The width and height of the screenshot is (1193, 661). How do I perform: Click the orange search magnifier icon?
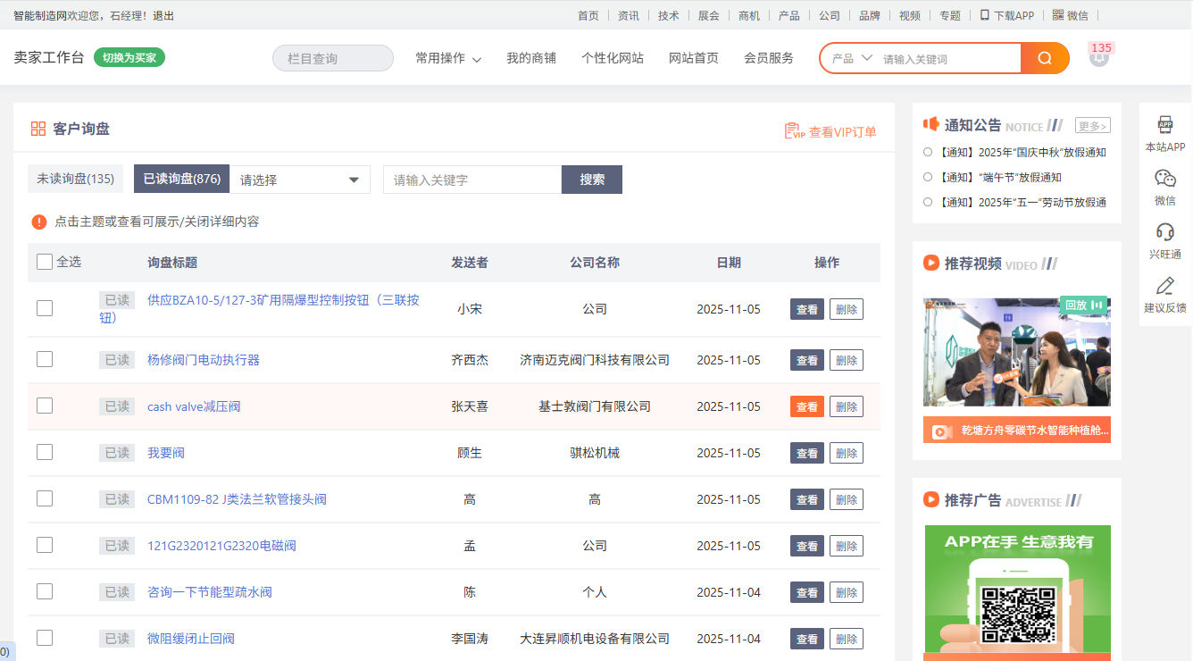[1045, 58]
